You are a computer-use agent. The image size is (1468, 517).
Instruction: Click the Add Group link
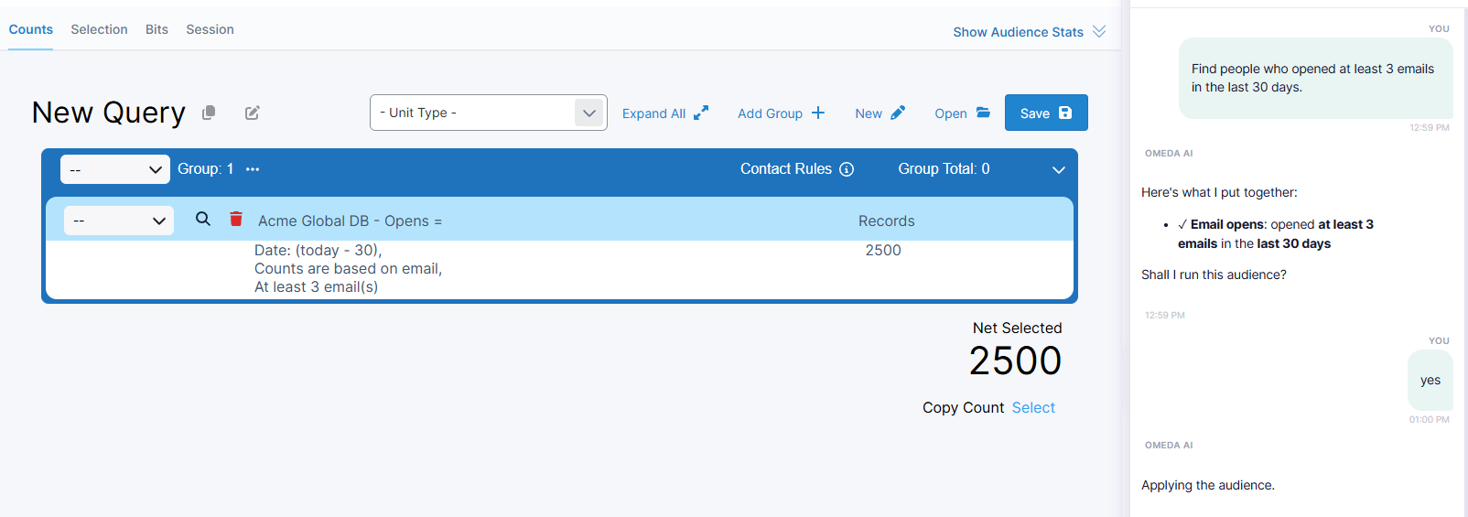[x=782, y=113]
